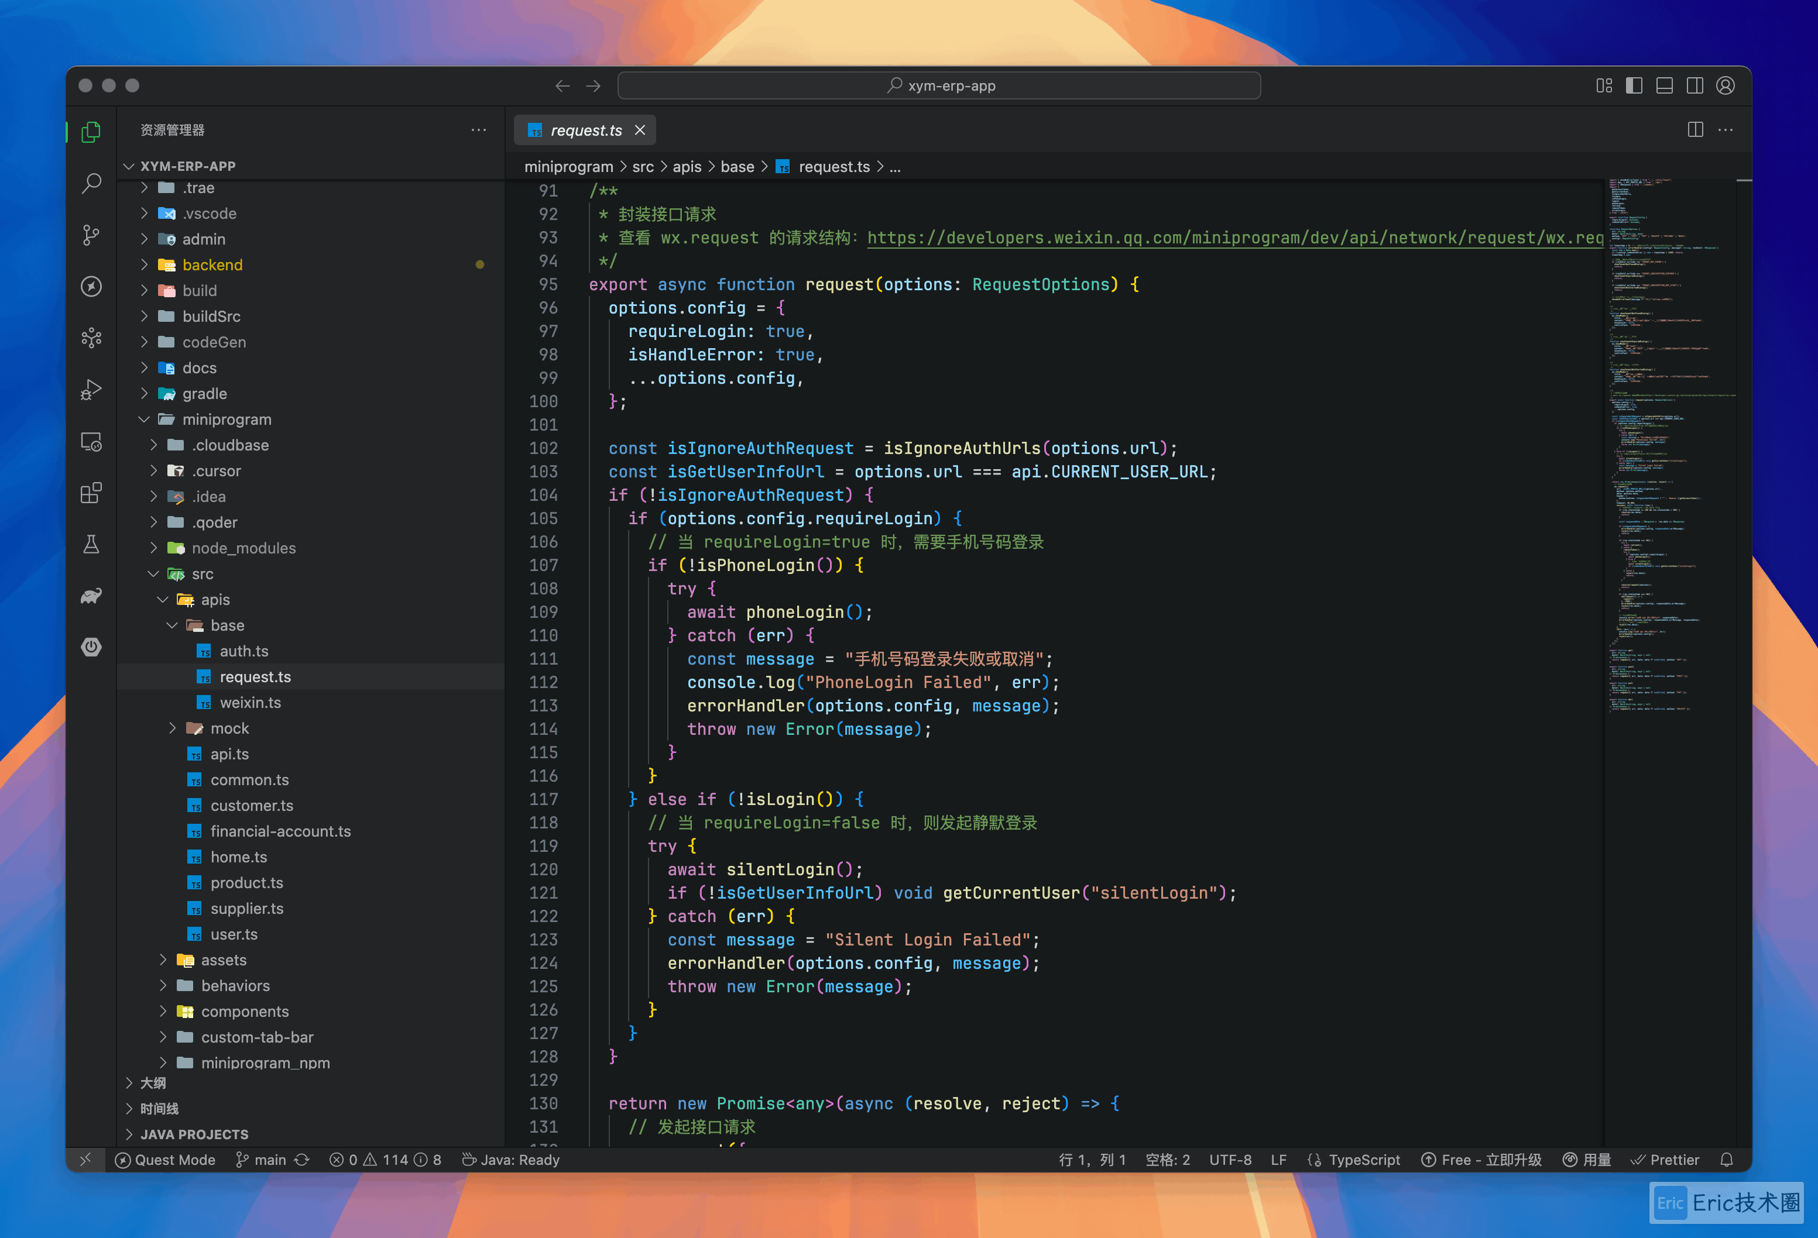Toggle the bottom panel visibility

click(x=1664, y=86)
